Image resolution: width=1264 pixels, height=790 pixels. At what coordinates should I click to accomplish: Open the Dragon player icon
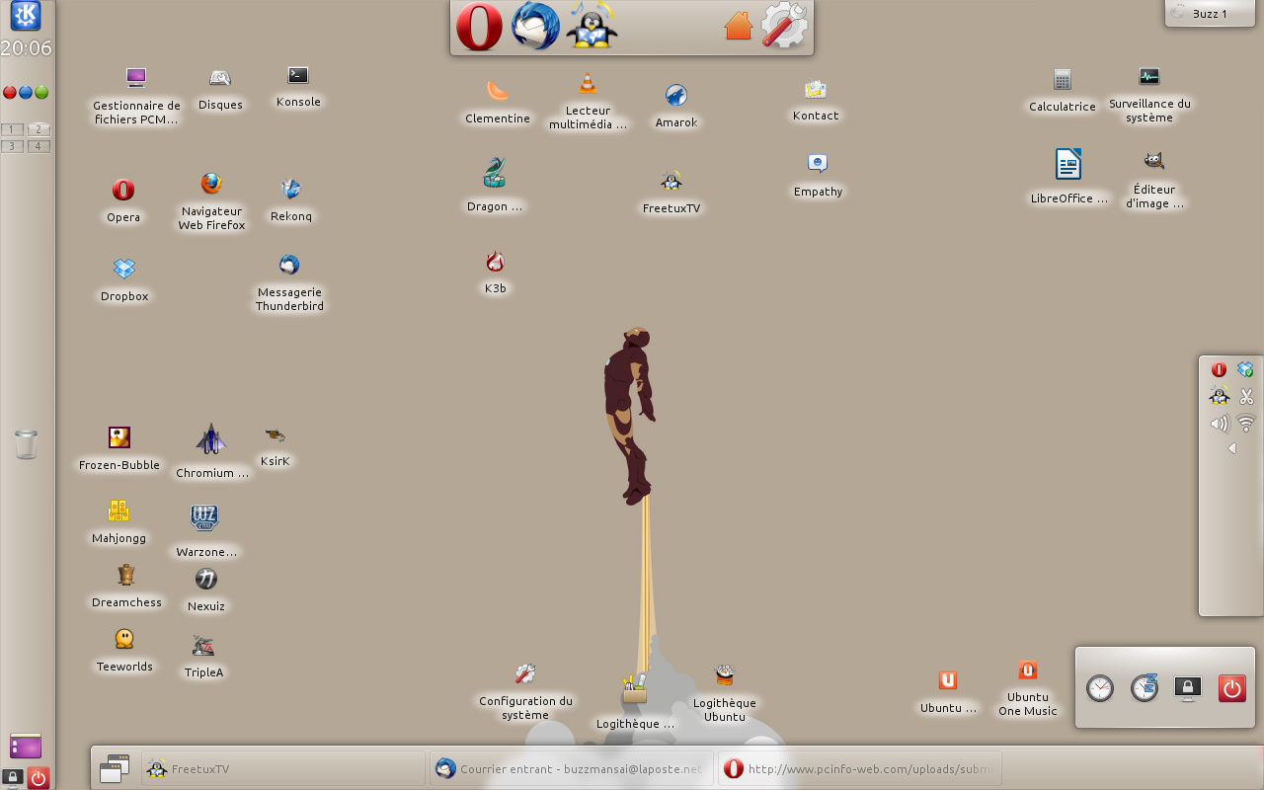(494, 173)
